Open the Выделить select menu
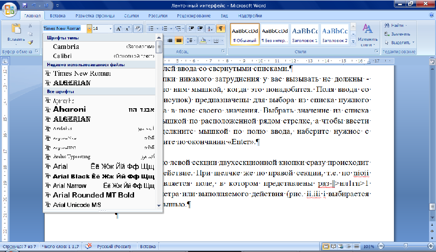 tap(400, 42)
